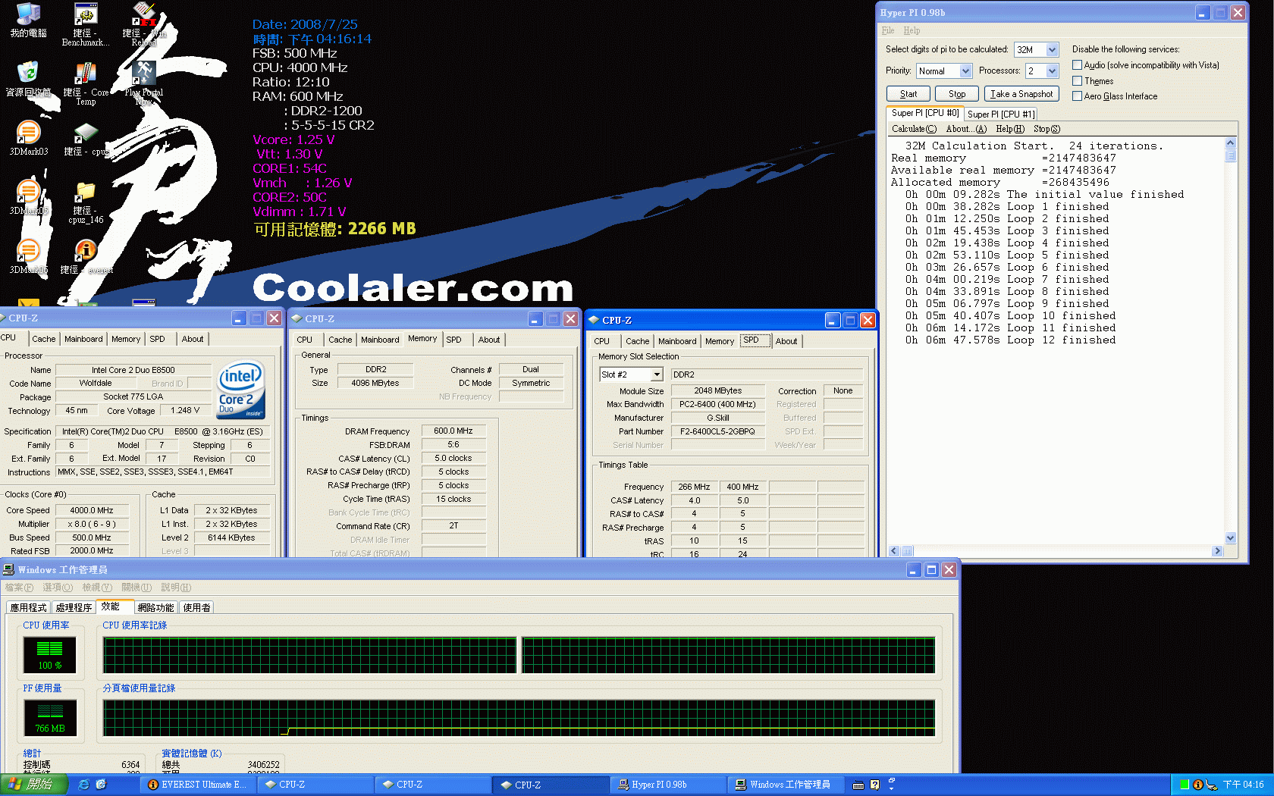This screenshot has width=1274, height=796.
Task: Switch to 網路功能 tab in Task Manager
Action: pyautogui.click(x=156, y=608)
